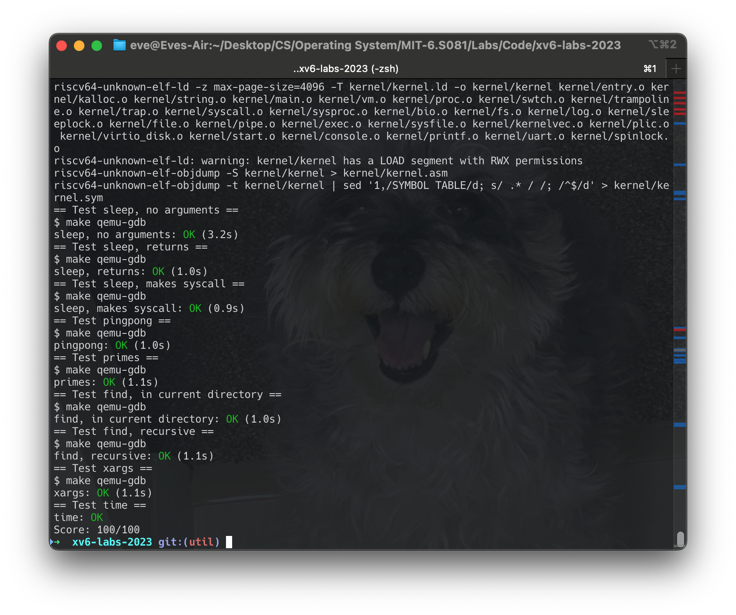Click the green 'OK' beside the time test
The image size is (736, 615).
(x=98, y=517)
